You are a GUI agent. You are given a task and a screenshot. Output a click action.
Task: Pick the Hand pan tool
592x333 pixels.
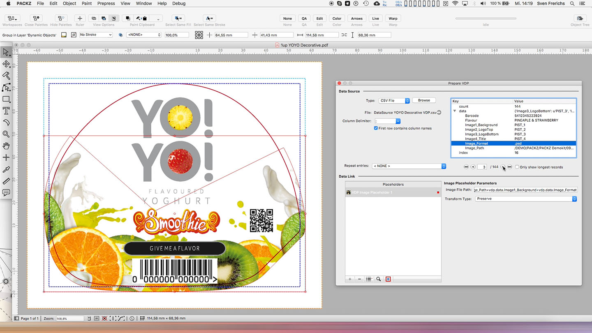(x=6, y=146)
